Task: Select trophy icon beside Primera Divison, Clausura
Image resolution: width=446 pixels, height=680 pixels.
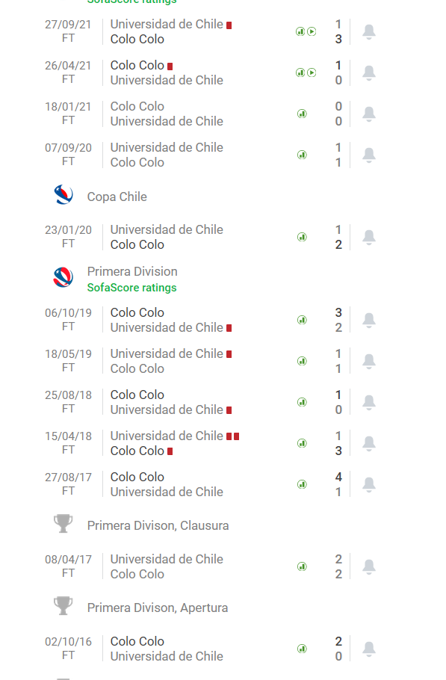Action: (63, 525)
